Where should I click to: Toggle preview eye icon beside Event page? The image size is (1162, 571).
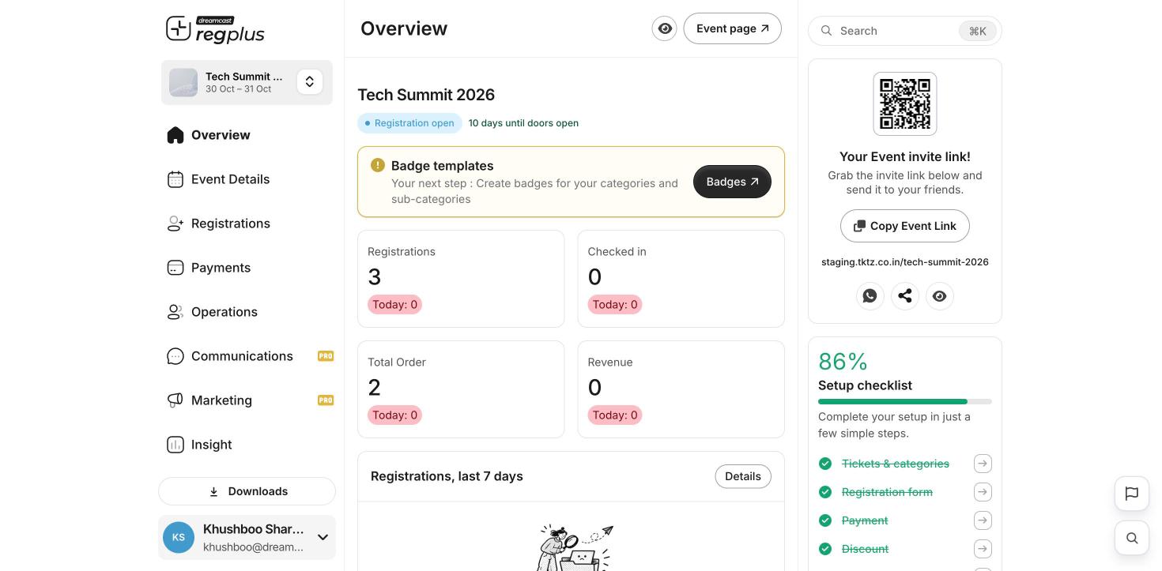665,28
